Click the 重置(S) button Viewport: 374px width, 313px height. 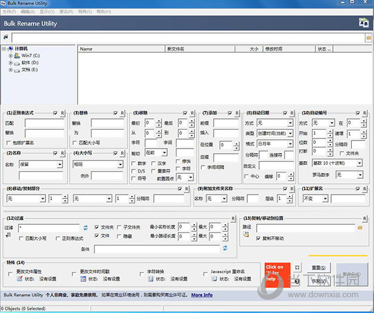click(x=319, y=268)
